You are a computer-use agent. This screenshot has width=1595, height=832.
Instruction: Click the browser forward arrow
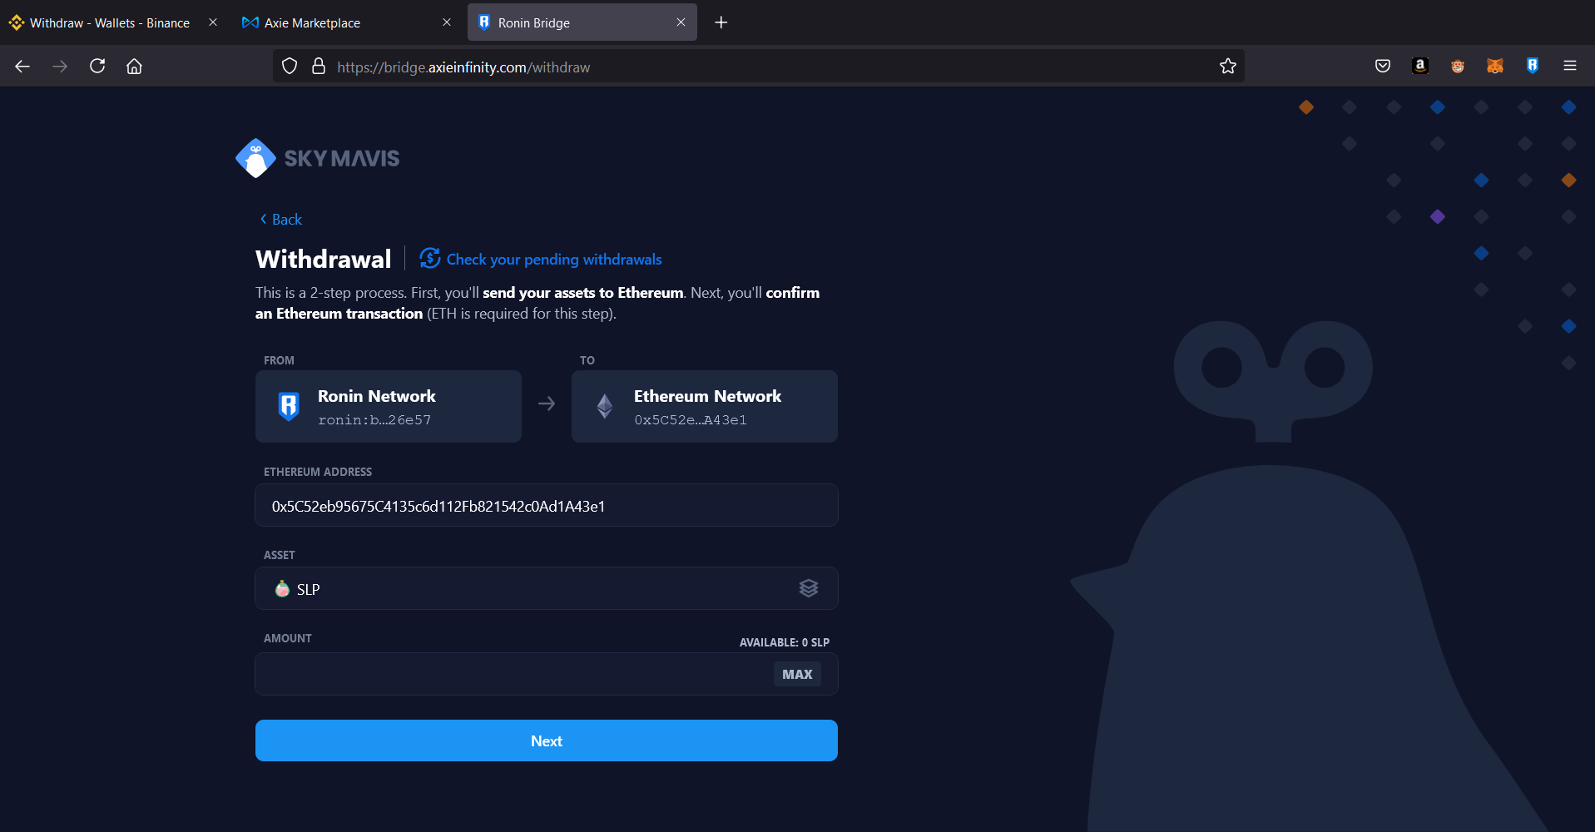pos(60,67)
